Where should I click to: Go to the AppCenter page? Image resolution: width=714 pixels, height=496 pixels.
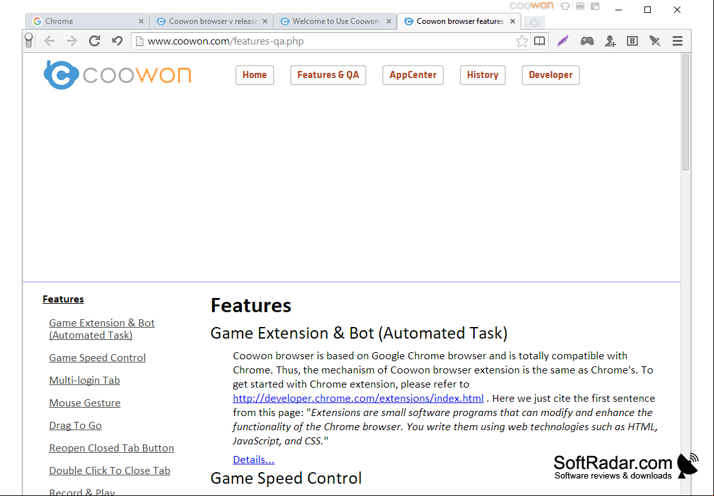click(413, 75)
